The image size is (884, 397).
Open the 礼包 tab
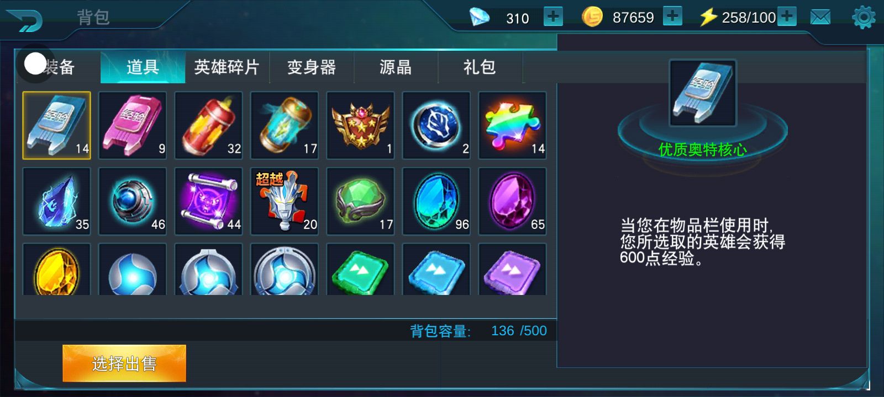480,67
